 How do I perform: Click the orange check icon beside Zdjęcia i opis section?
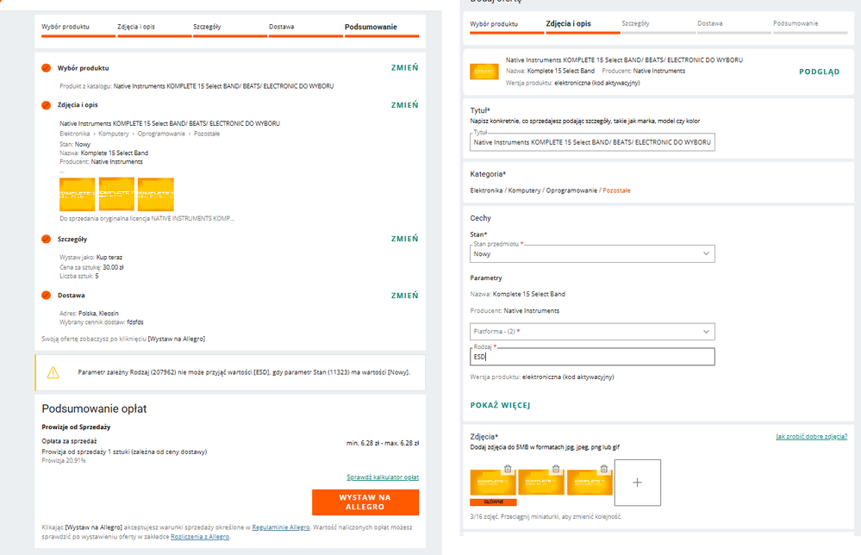(x=47, y=105)
